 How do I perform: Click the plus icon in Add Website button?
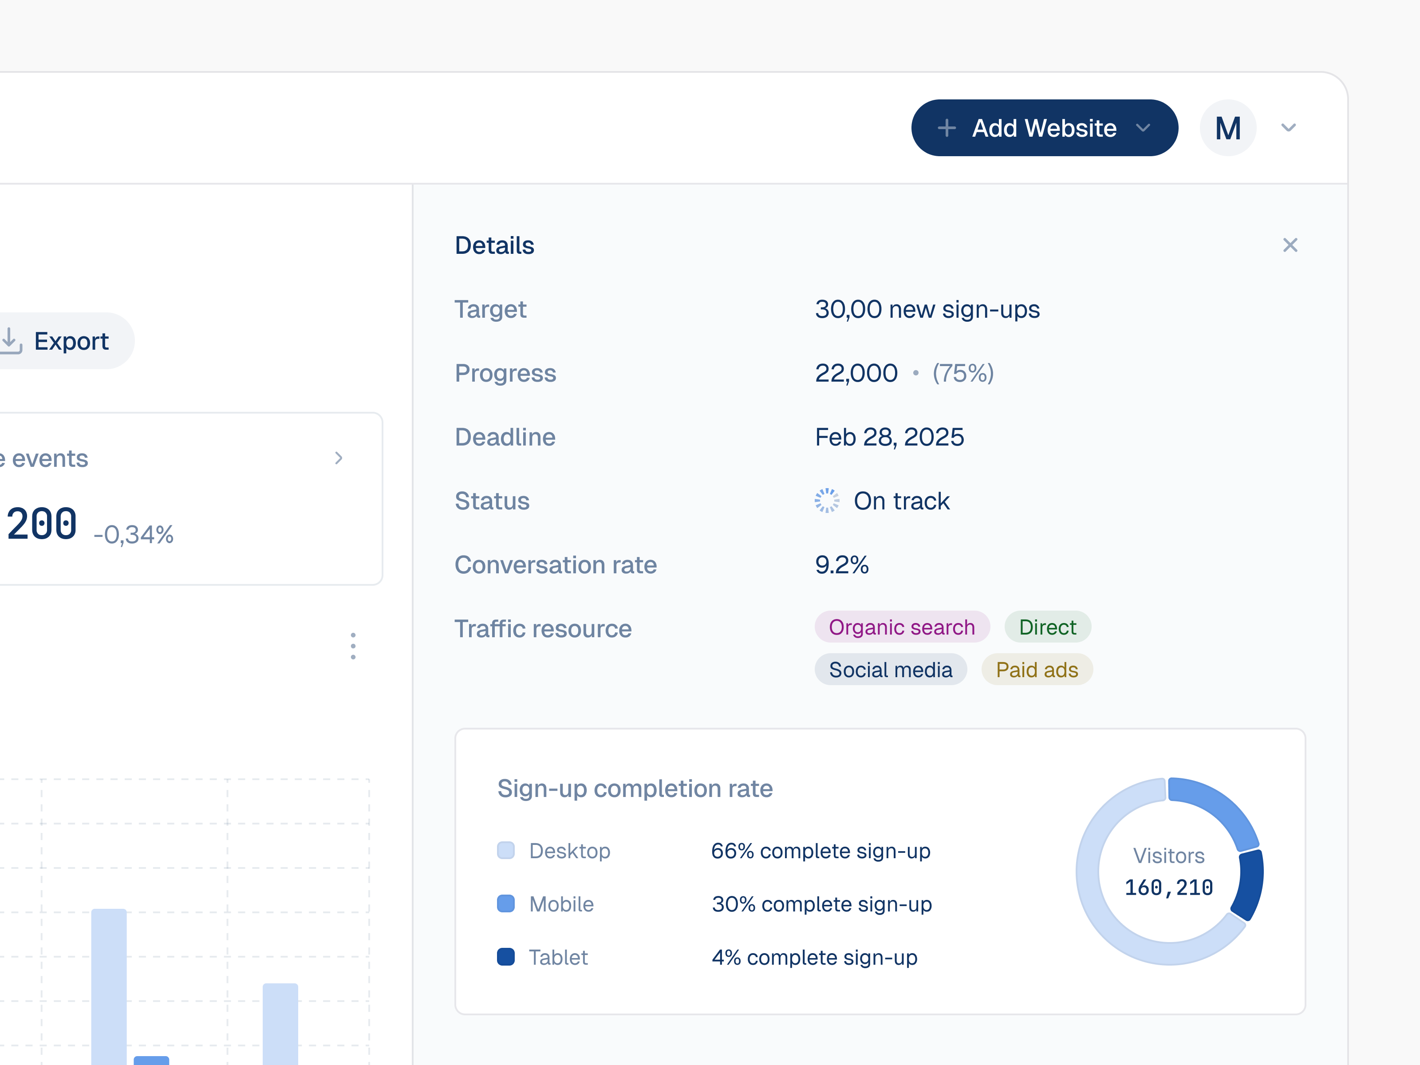pyautogui.click(x=946, y=128)
